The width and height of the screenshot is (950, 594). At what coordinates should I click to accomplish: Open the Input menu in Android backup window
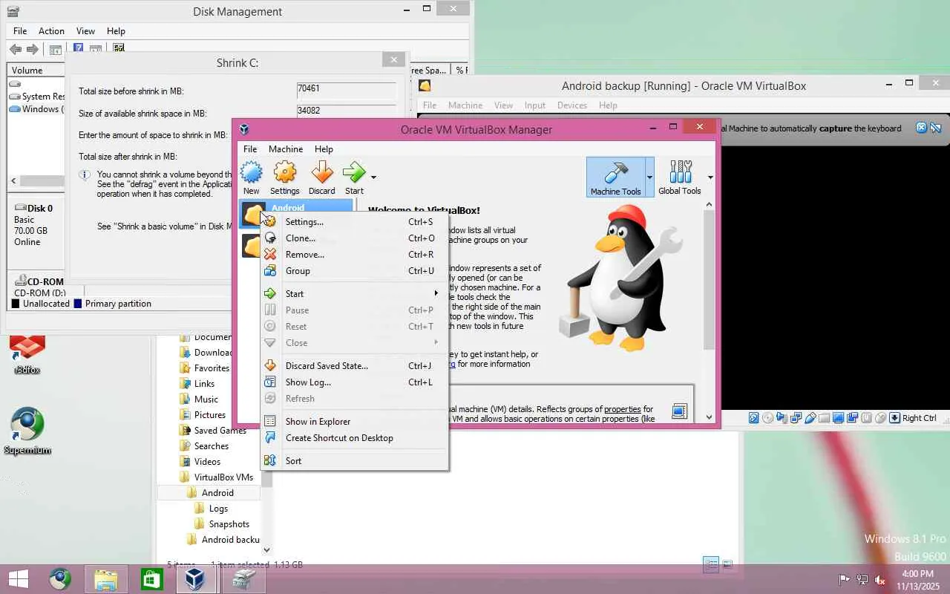point(535,105)
